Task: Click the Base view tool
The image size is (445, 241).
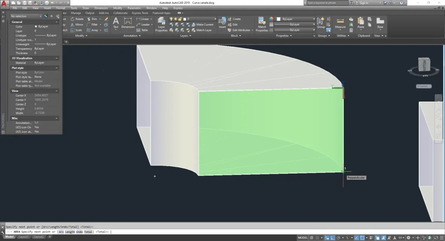Action: pos(380,23)
